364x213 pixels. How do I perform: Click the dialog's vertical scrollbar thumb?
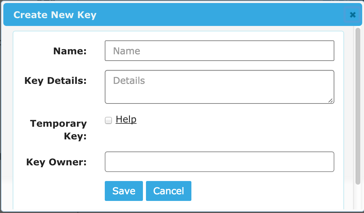(358, 106)
